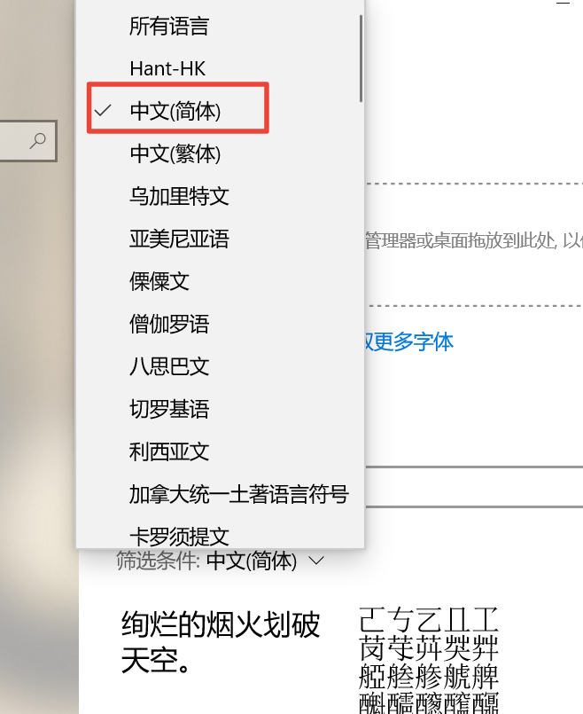Click the search magnifier icon
The width and height of the screenshot is (583, 714).
(38, 140)
